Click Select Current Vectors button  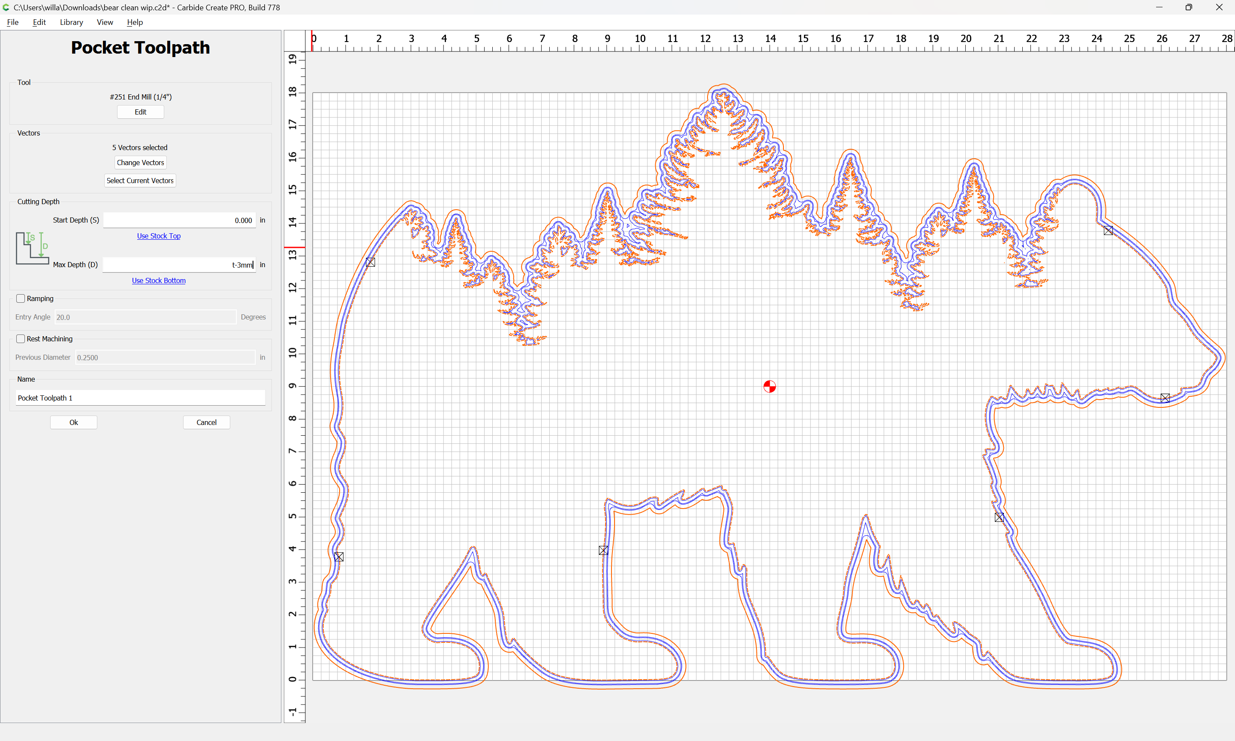tap(140, 180)
